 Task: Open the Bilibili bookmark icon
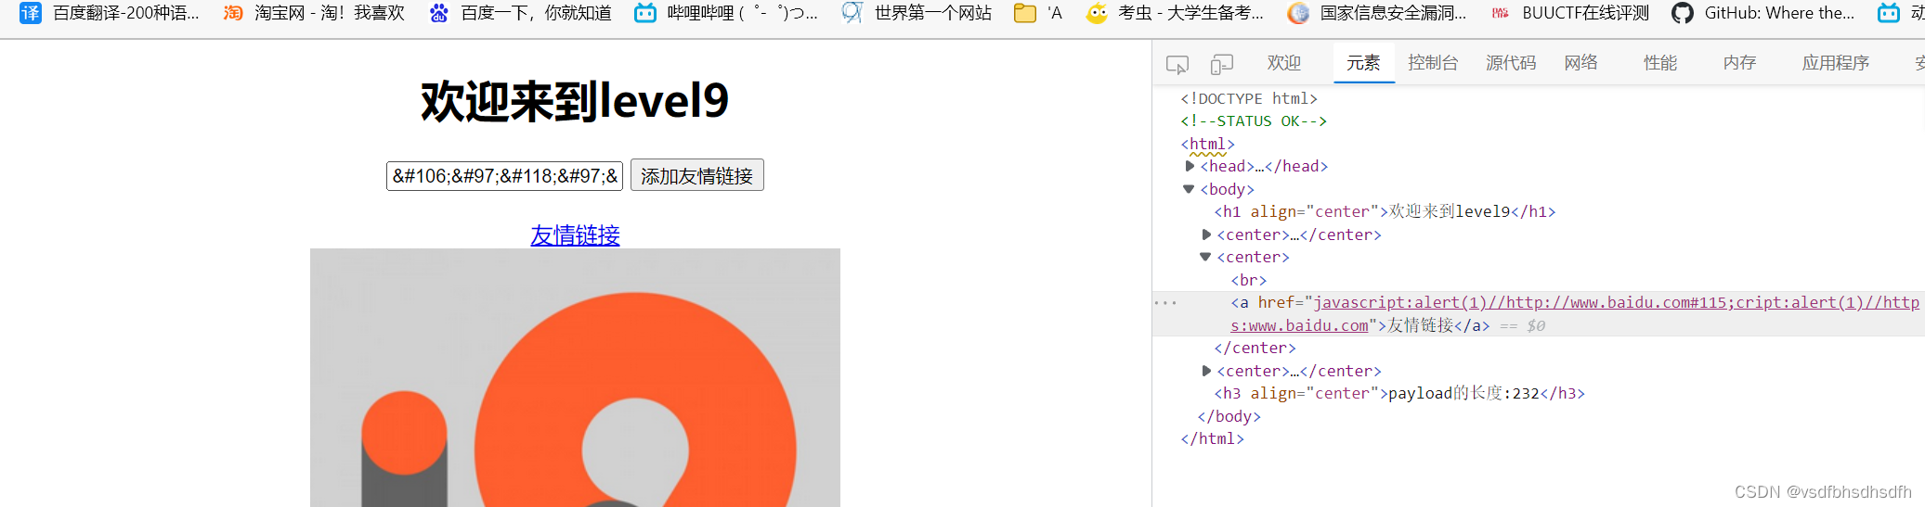pos(645,13)
